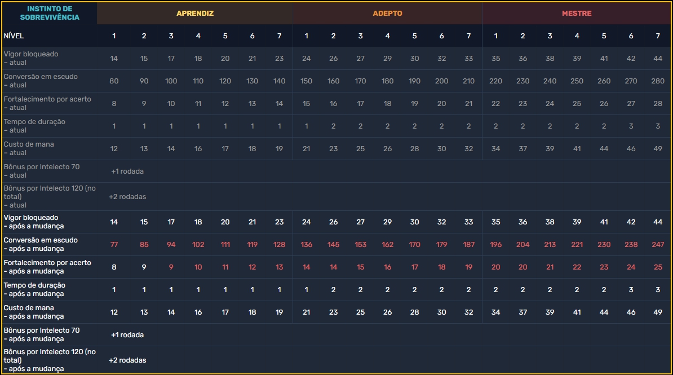The image size is (673, 375).
Task: Click current fortalecimento value 28
Action: (x=658, y=104)
